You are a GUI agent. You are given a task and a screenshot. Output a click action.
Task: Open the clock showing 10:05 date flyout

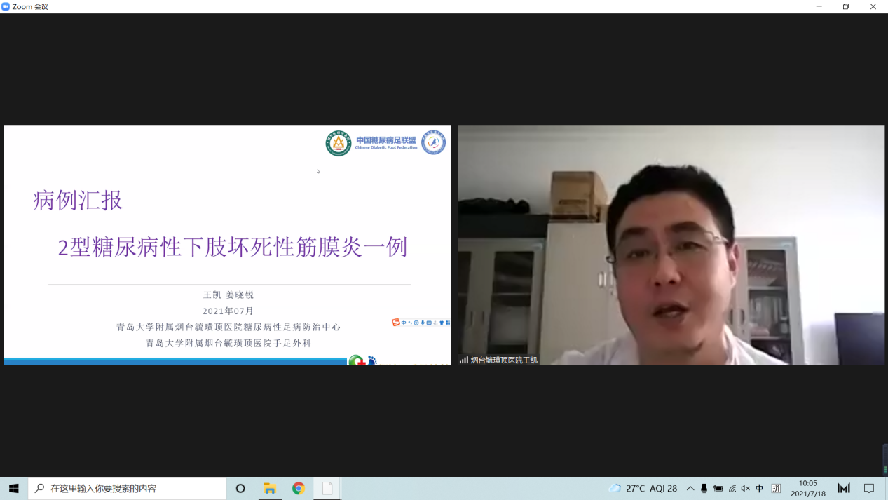click(807, 488)
